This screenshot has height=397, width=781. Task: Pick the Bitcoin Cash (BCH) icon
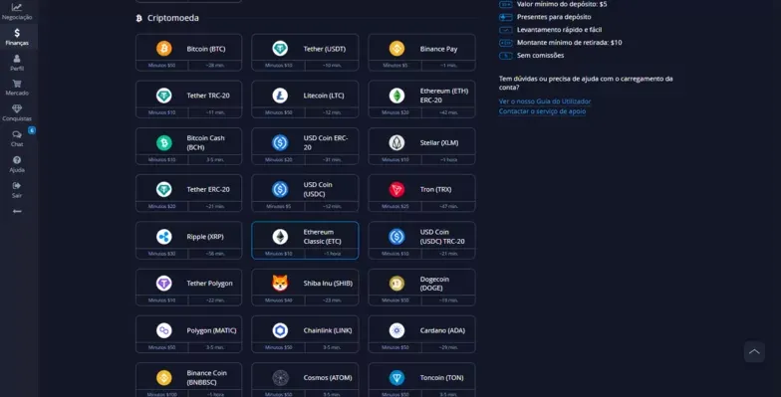click(163, 143)
